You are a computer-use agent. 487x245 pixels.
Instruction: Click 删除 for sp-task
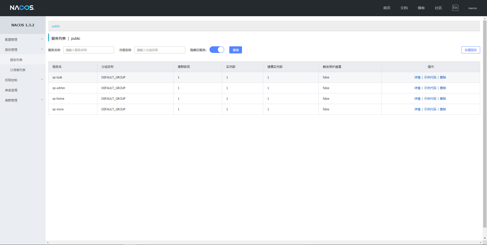[x=443, y=77]
